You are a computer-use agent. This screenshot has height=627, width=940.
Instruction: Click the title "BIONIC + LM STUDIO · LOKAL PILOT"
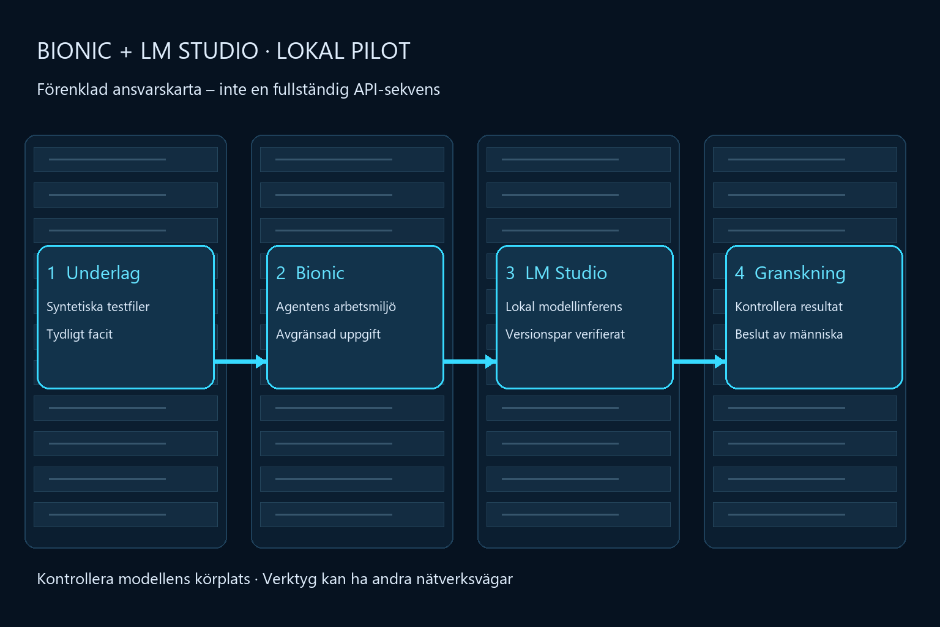pyautogui.click(x=223, y=51)
